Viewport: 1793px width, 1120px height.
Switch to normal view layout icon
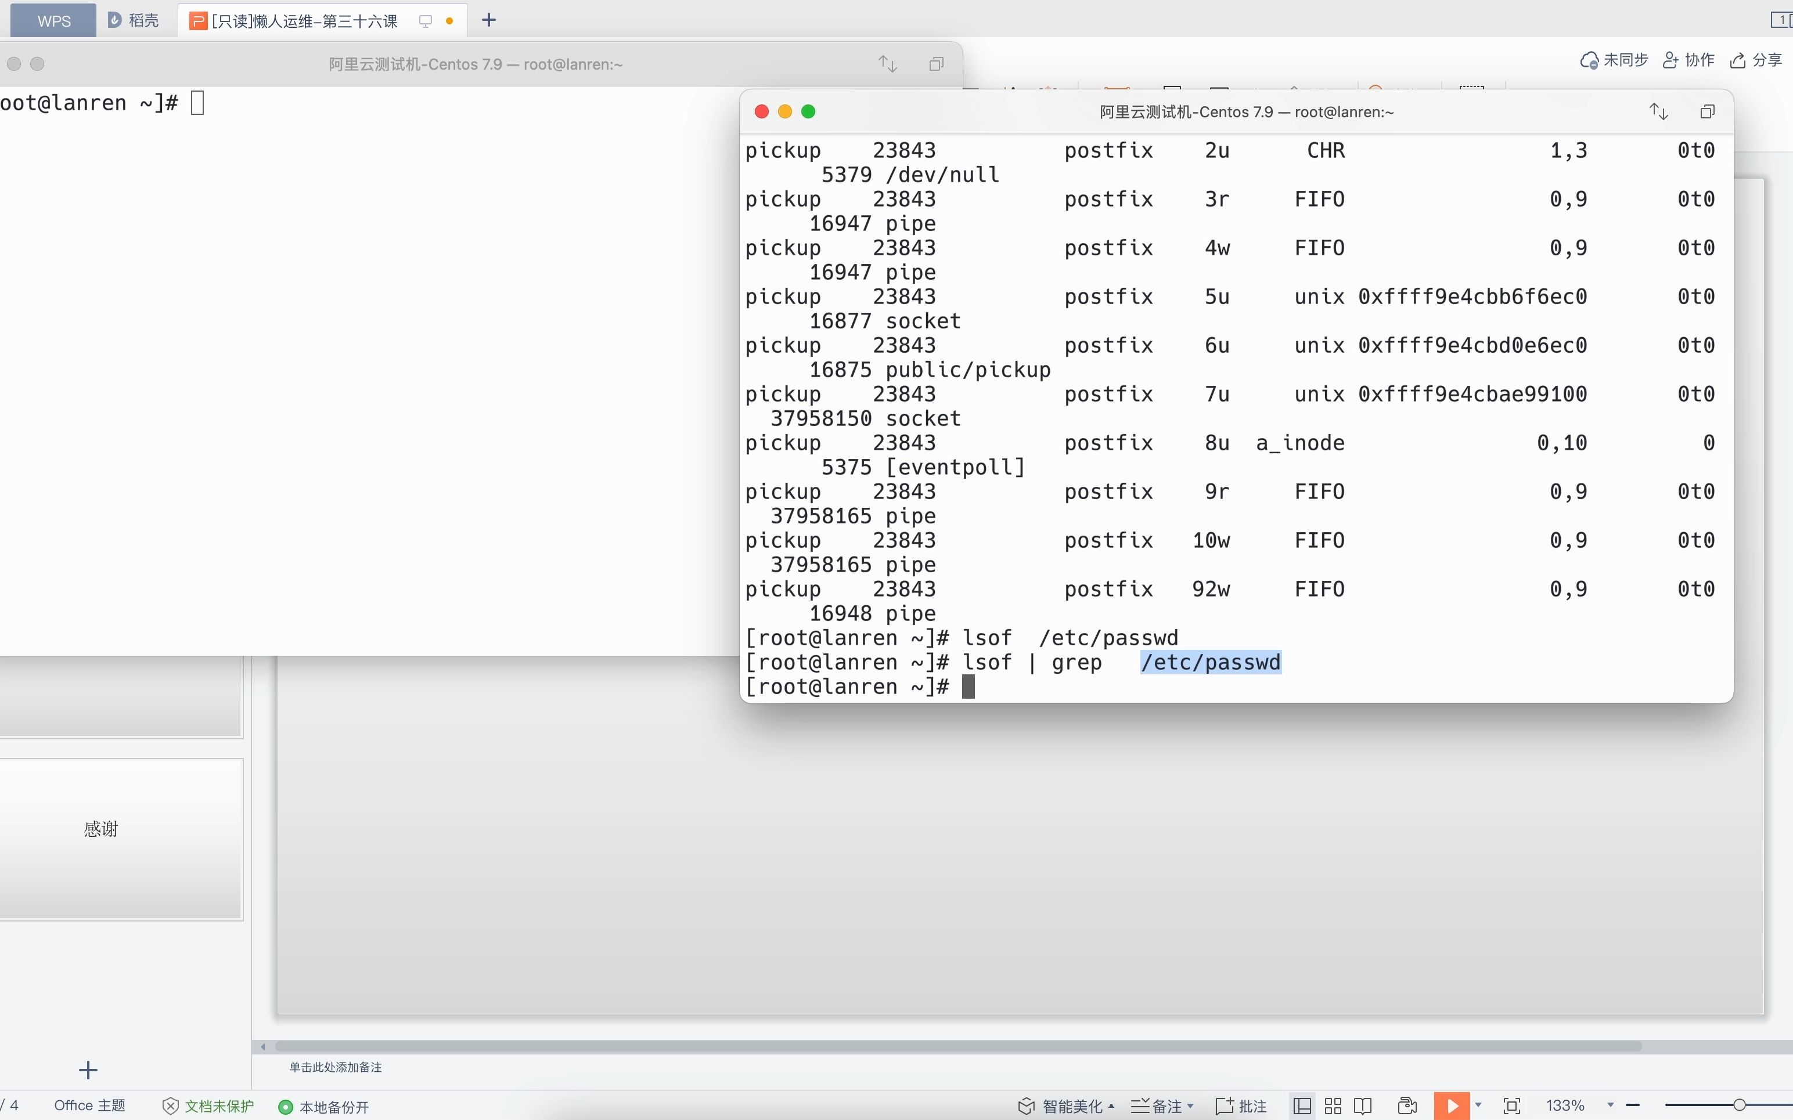pos(1302,1106)
